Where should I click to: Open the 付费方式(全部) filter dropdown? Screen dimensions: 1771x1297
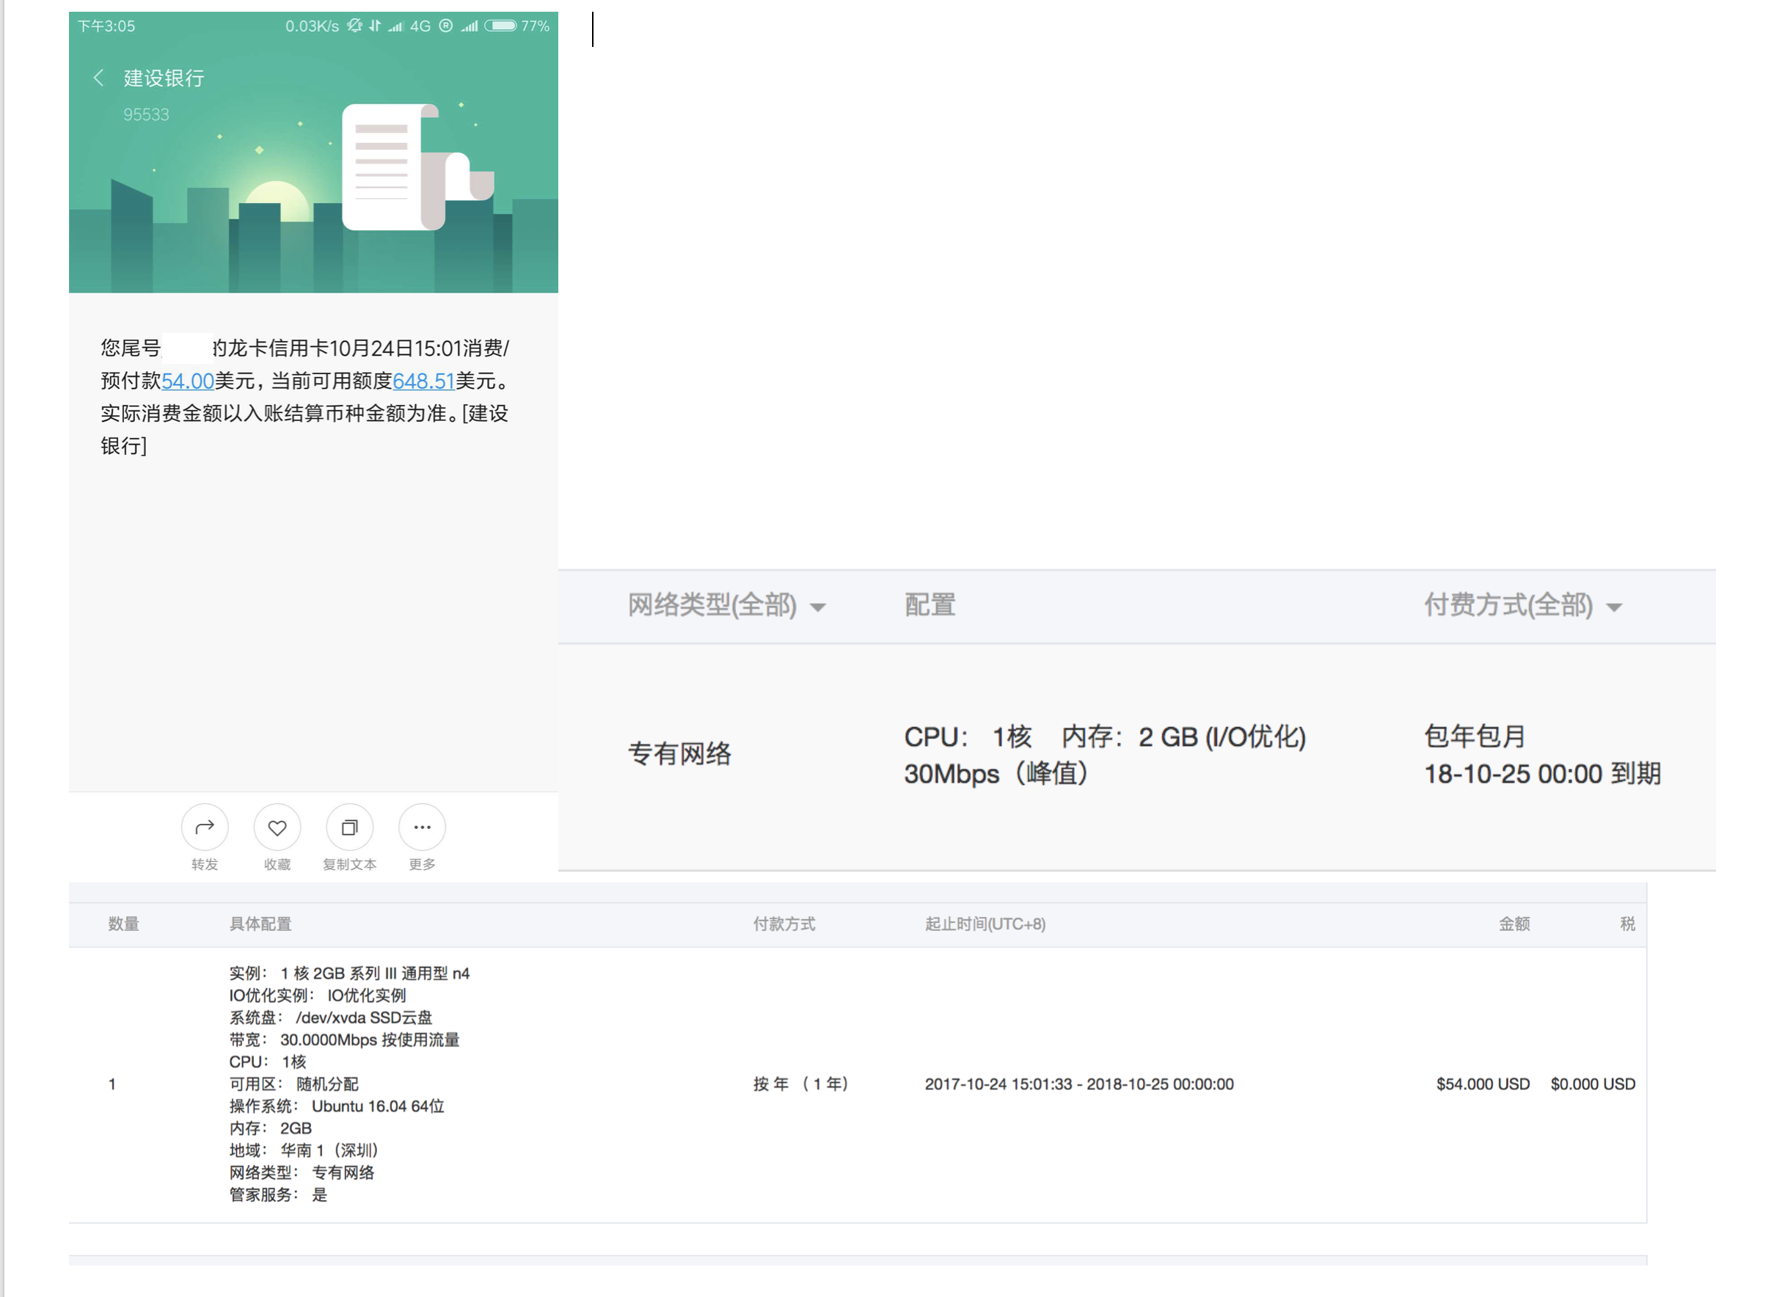[1508, 605]
